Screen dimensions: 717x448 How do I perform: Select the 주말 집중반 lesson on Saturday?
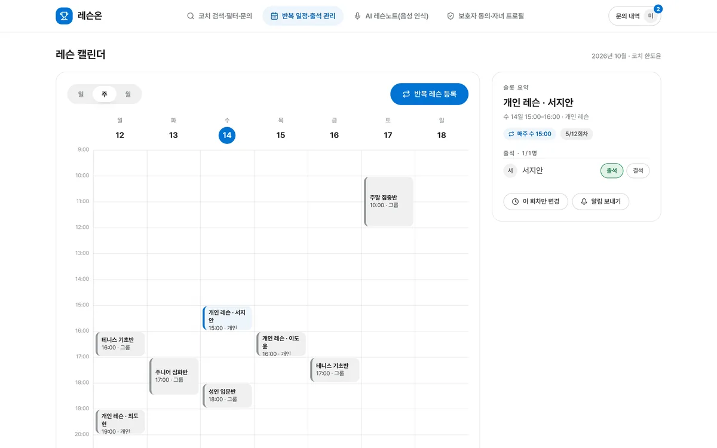click(388, 201)
